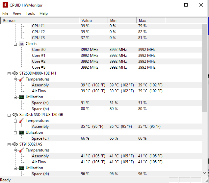209x183 pixels.
Task: Click the Clocks waveform icon
Action: (x=21, y=44)
